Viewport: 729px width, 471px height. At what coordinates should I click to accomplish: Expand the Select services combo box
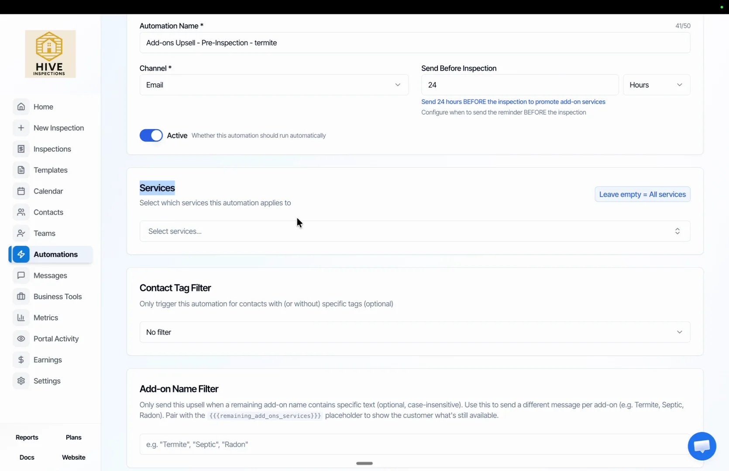pyautogui.click(x=415, y=231)
